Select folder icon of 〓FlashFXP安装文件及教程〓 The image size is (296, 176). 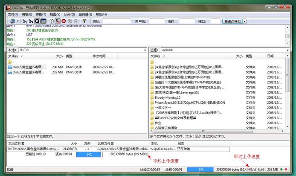pos(152,118)
